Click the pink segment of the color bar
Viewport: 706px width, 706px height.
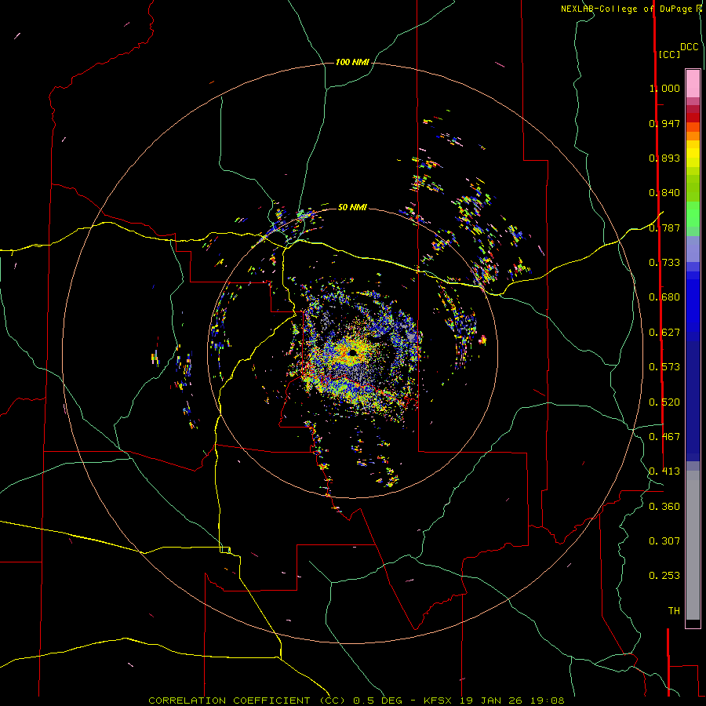[x=693, y=84]
